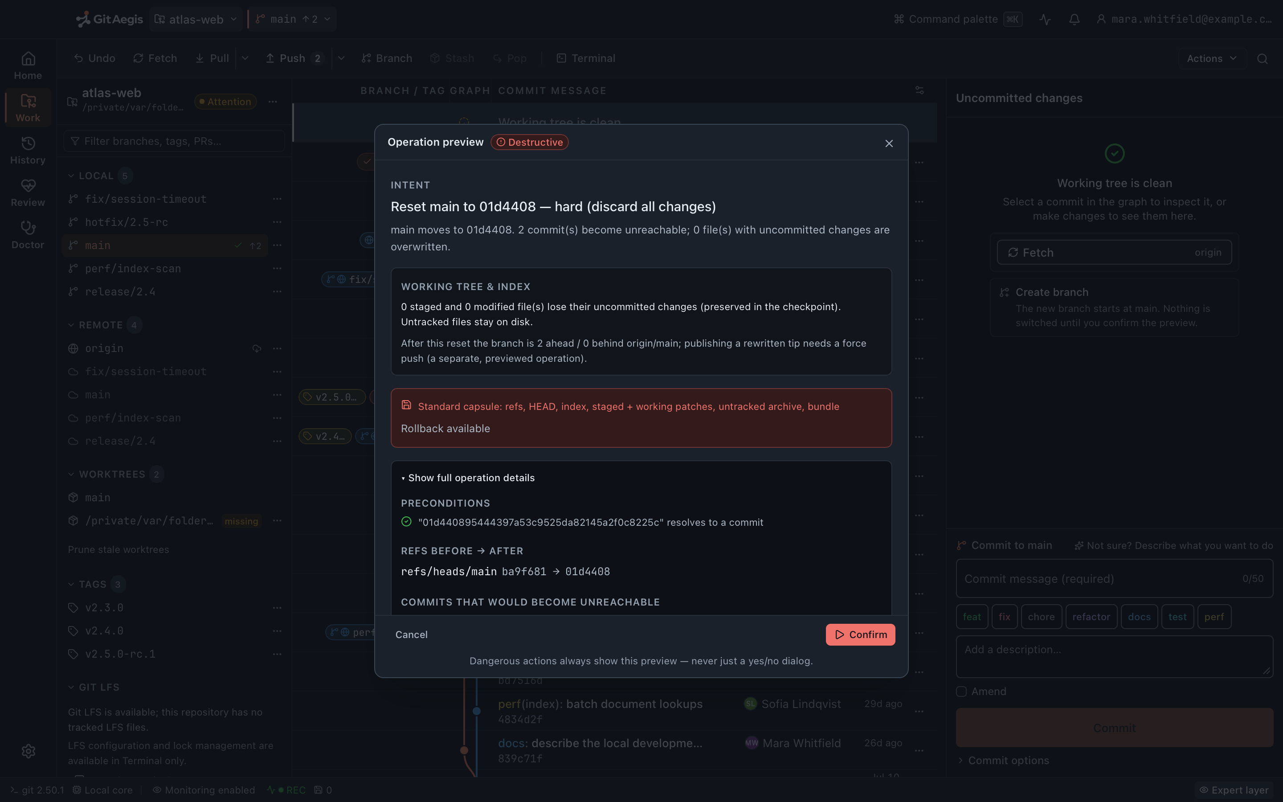Click the REC recording indicator
This screenshot has width=1283, height=802.
coord(286,790)
